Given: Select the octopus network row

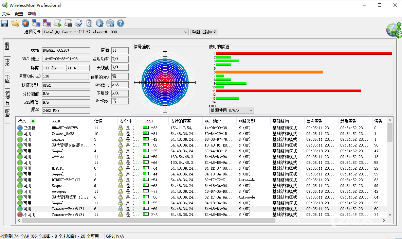Looking at the screenshot, I should tap(202, 191).
